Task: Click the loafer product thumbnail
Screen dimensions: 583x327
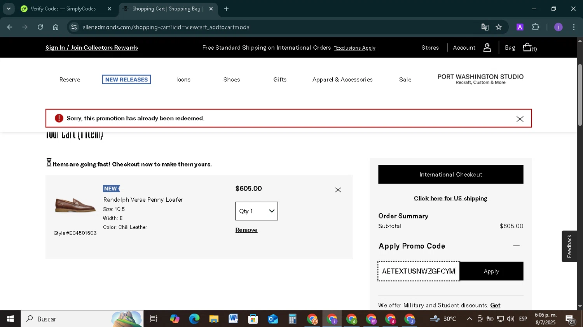Action: [75, 205]
